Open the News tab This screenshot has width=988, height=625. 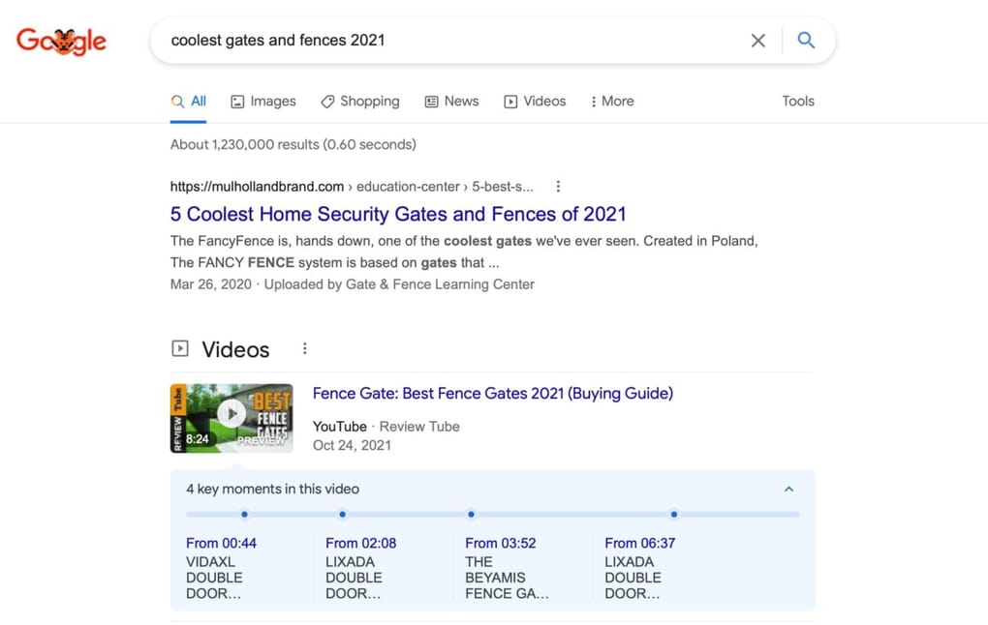click(451, 102)
